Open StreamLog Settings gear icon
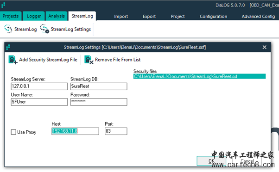This screenshot has height=172, width=279. click(x=44, y=29)
